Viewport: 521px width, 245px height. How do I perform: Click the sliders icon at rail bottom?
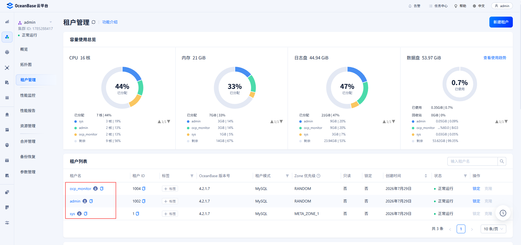(x=7, y=223)
